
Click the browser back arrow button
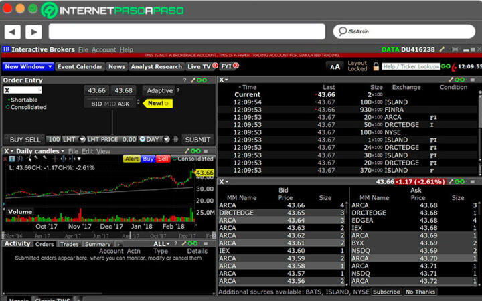(13, 31)
